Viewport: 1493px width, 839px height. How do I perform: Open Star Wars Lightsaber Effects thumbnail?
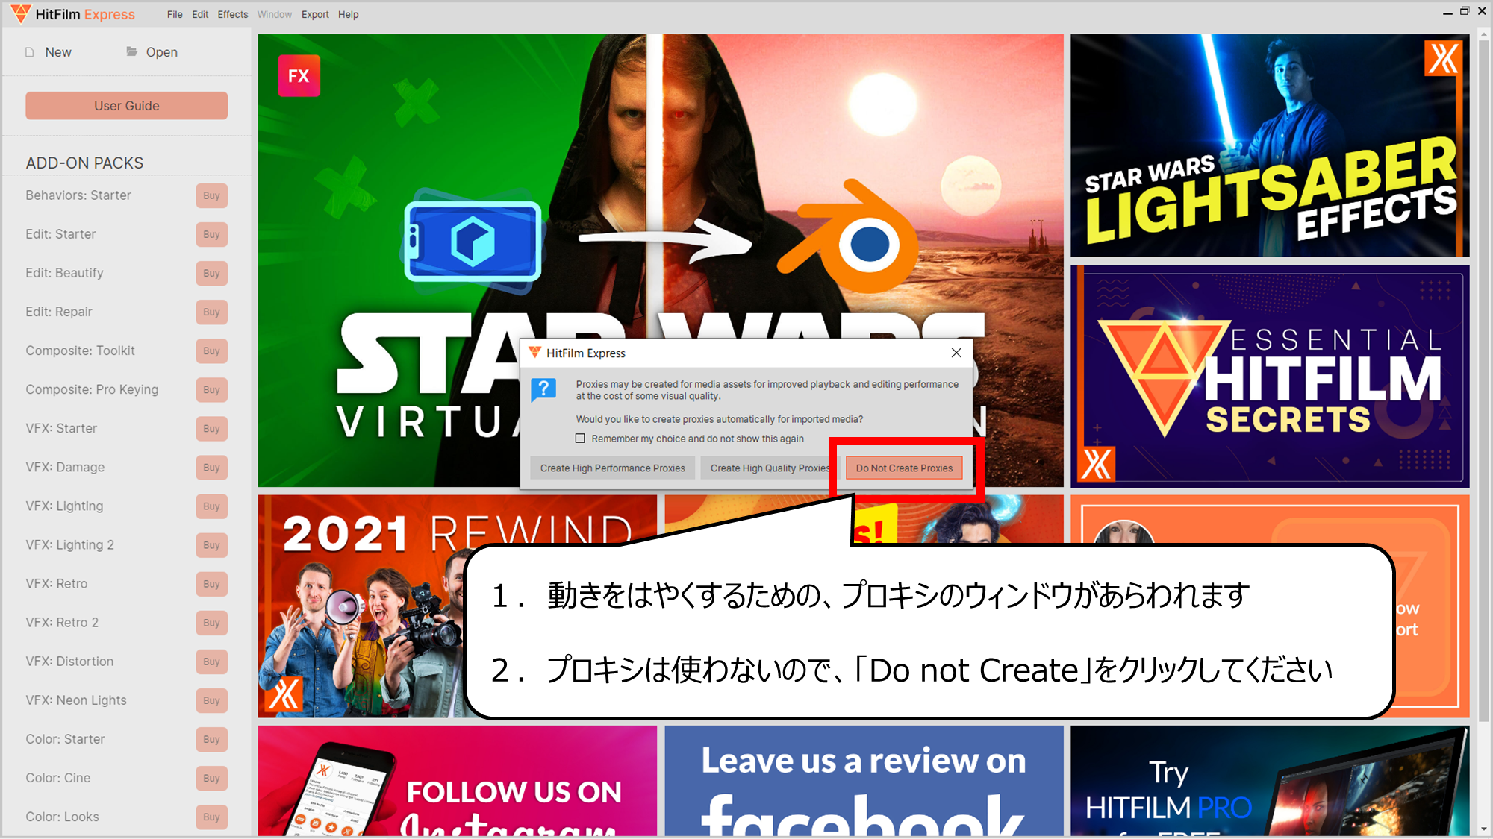(x=1270, y=145)
